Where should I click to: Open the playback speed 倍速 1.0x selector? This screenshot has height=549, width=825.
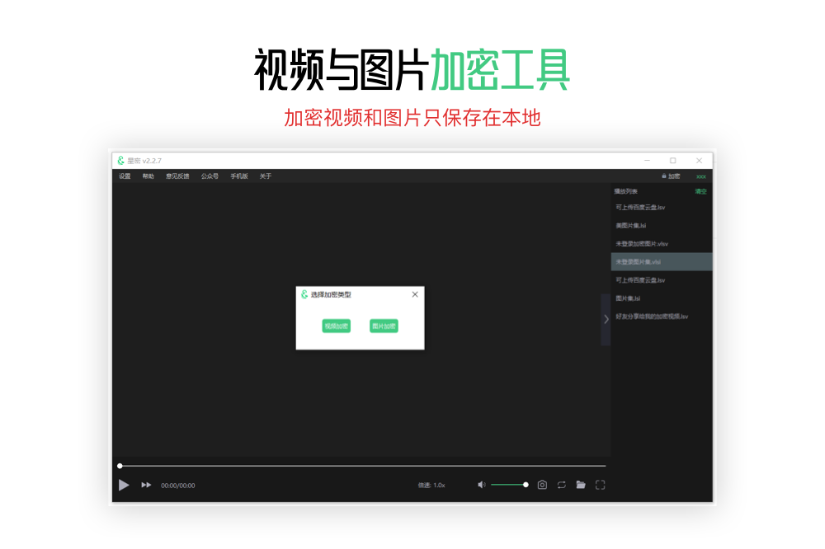point(431,486)
